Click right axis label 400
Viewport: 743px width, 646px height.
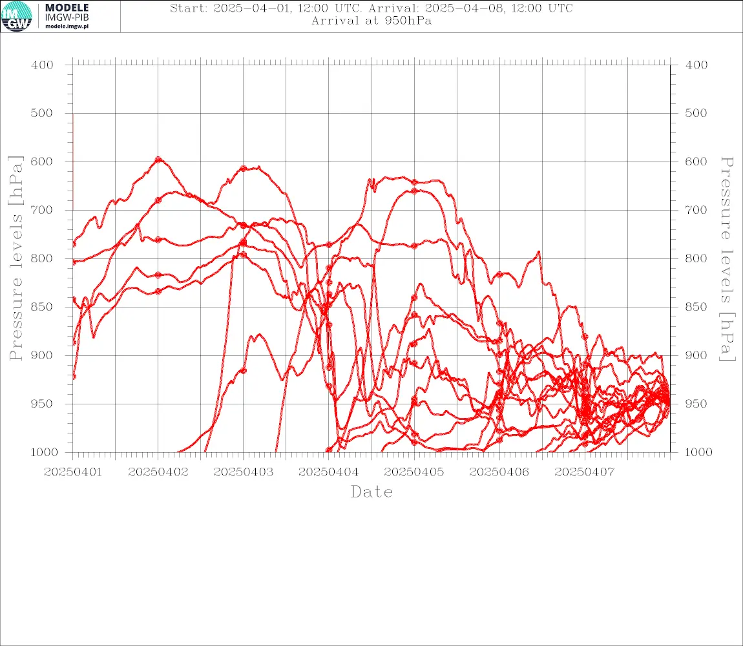point(696,65)
